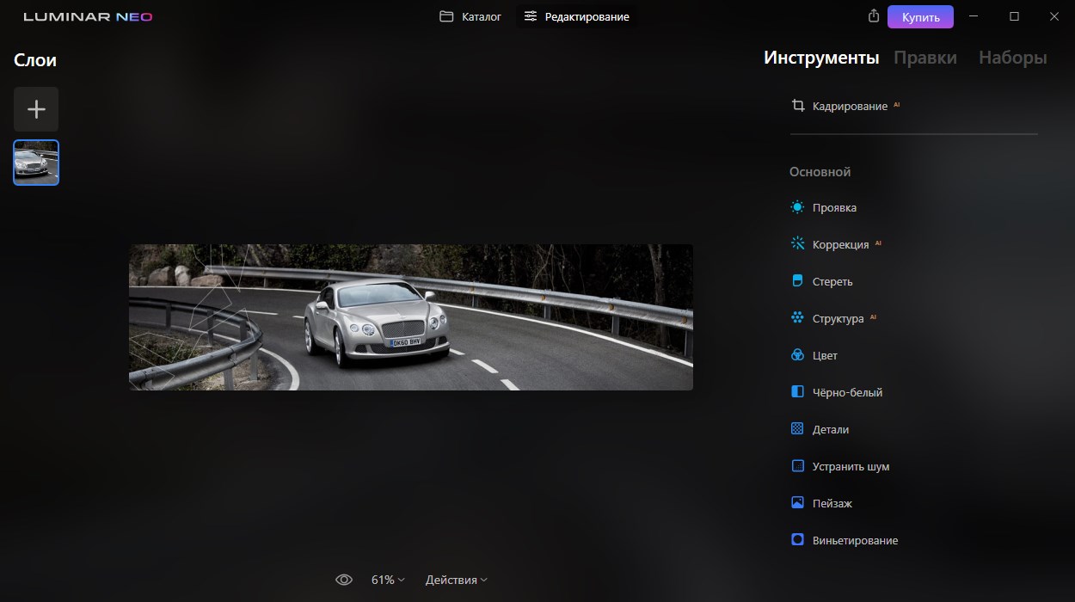The height and width of the screenshot is (602, 1075).
Task: Open the Редактирование tab
Action: (x=577, y=16)
